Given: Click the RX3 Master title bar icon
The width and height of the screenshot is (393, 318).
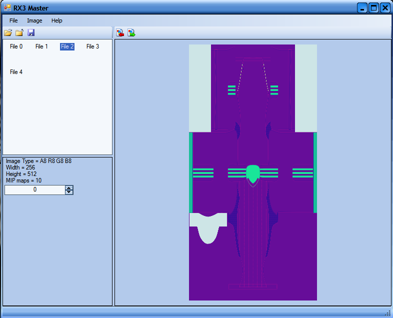Looking at the screenshot, I should click(x=7, y=8).
